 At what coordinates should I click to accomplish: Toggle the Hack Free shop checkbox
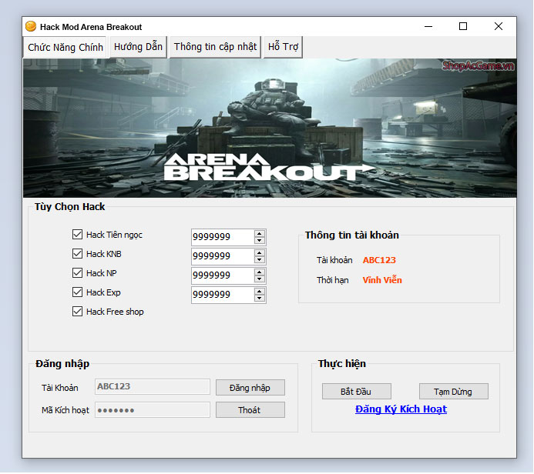click(x=77, y=312)
